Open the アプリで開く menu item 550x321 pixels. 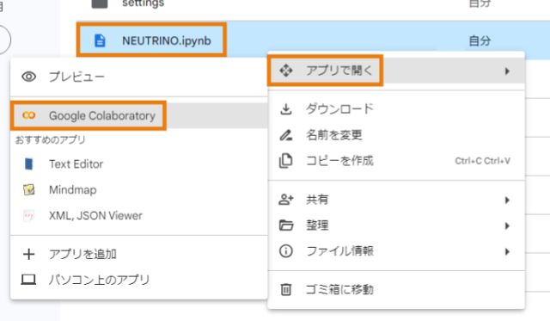[x=396, y=71]
